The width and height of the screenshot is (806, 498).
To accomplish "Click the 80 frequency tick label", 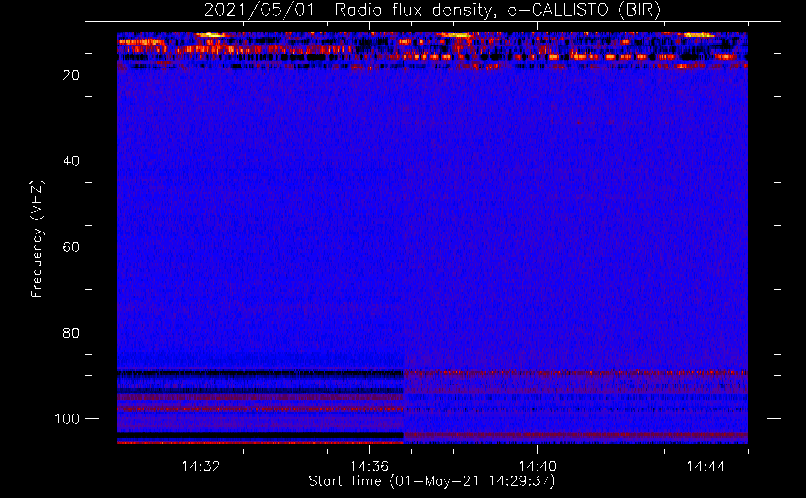I will point(72,333).
